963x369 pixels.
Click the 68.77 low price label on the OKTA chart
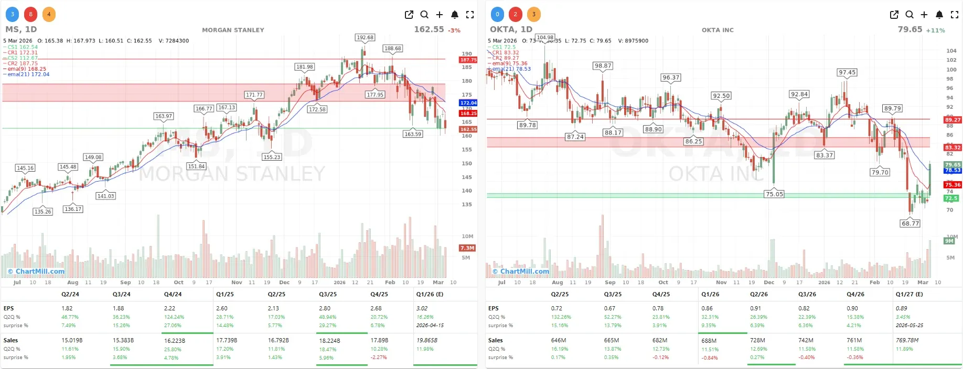(x=911, y=223)
